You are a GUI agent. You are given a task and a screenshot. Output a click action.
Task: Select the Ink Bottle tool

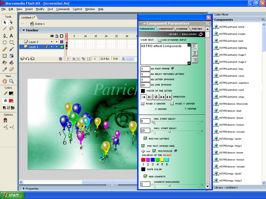point(5,63)
